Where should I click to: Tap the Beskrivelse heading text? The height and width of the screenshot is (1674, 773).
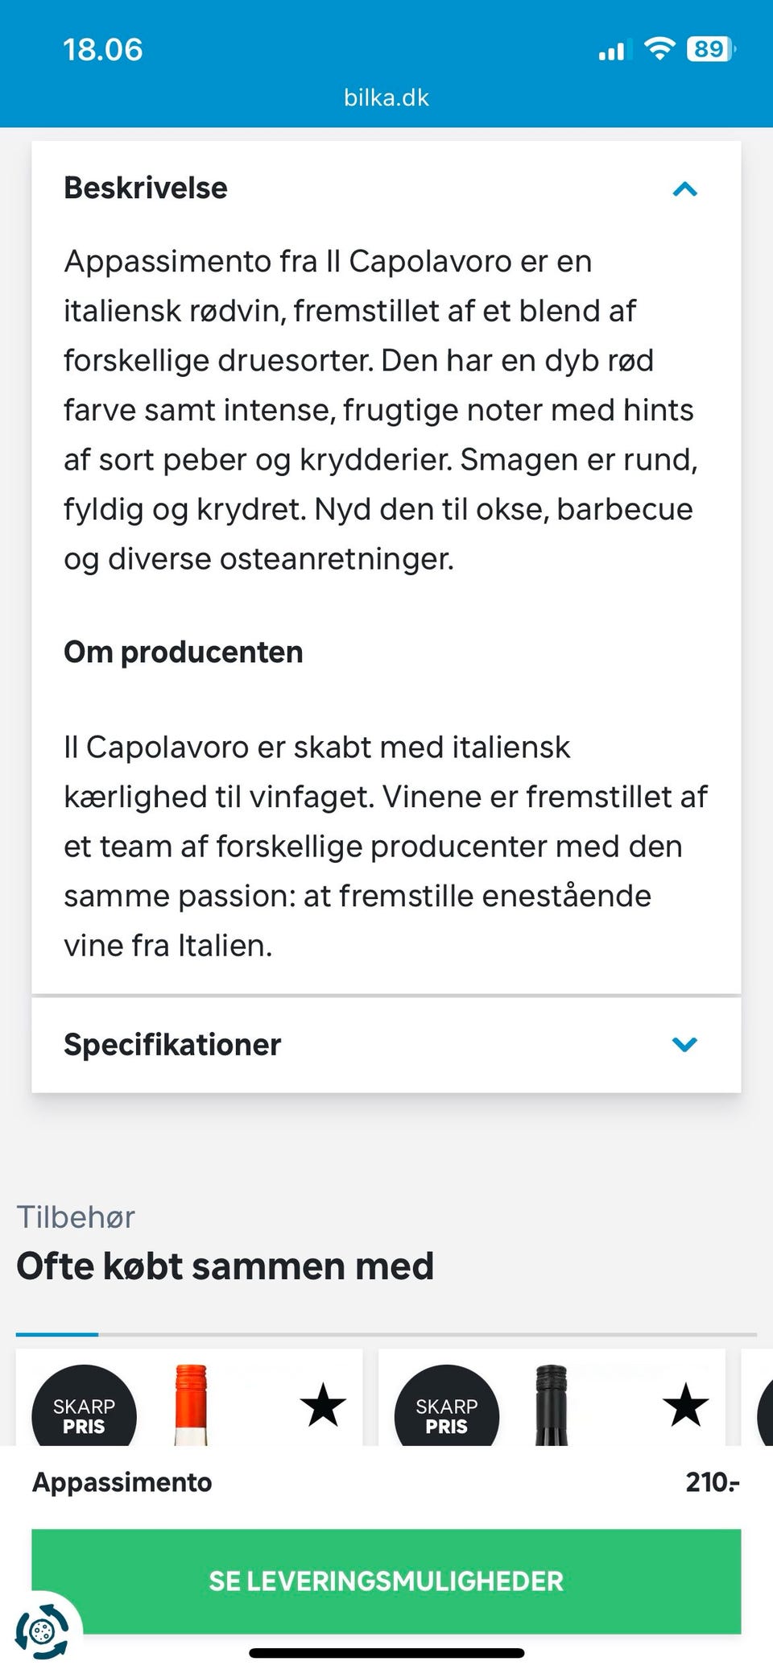pyautogui.click(x=146, y=188)
